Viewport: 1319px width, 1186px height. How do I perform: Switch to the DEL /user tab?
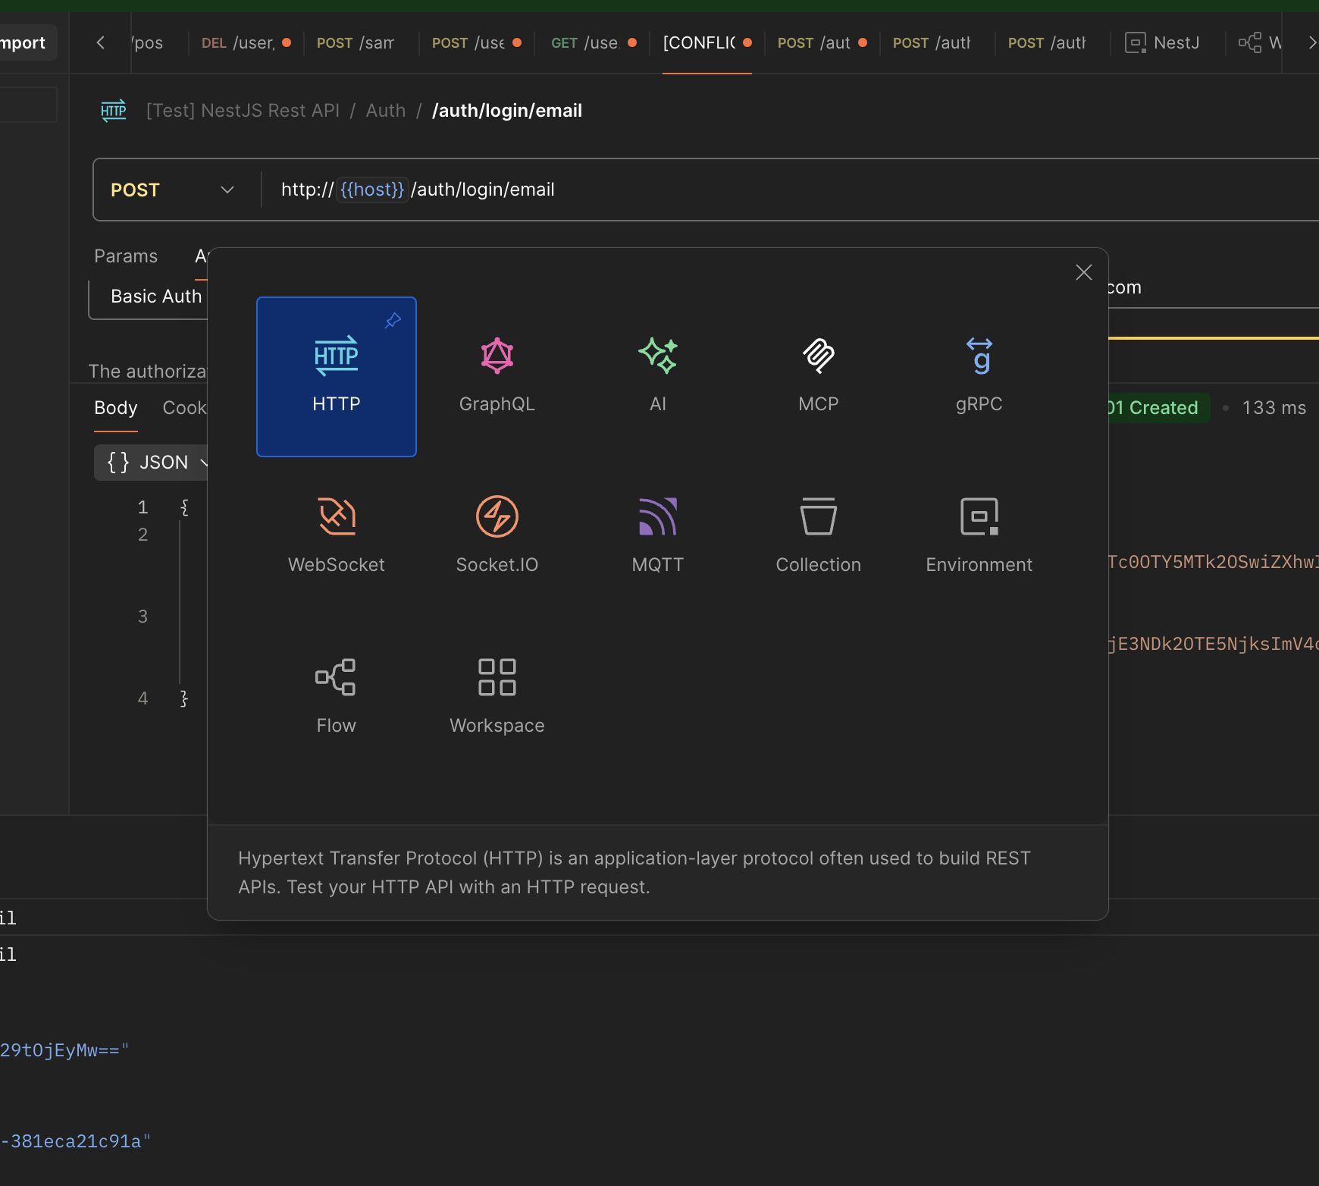[246, 42]
